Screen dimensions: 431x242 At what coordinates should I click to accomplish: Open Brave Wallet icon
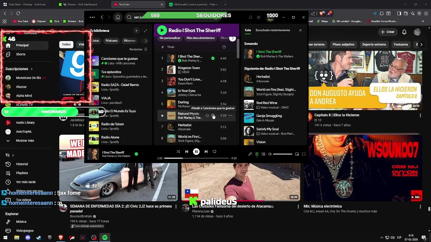click(406, 13)
